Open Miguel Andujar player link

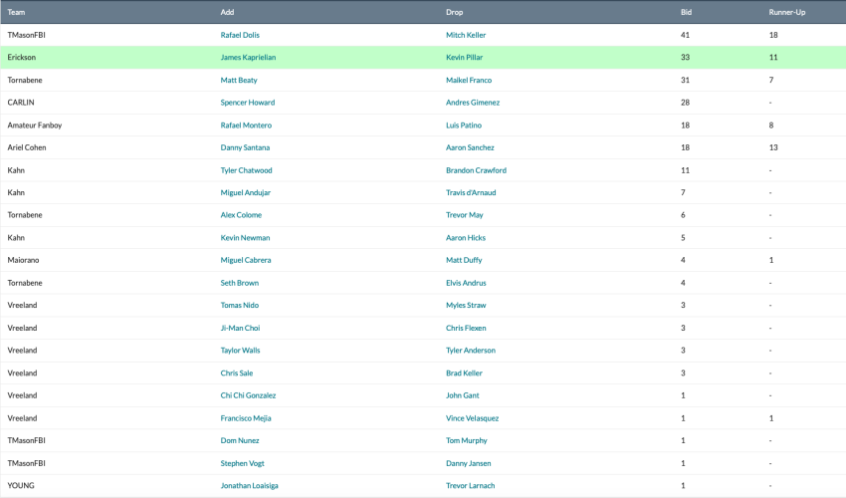tap(245, 193)
